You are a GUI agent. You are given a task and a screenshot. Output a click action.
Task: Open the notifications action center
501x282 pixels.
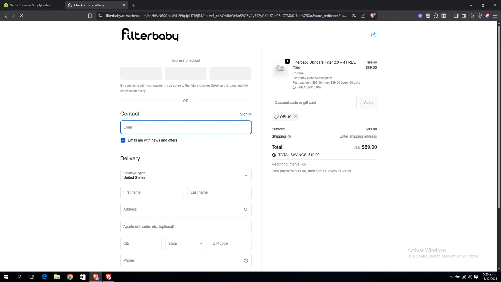(x=476, y=277)
